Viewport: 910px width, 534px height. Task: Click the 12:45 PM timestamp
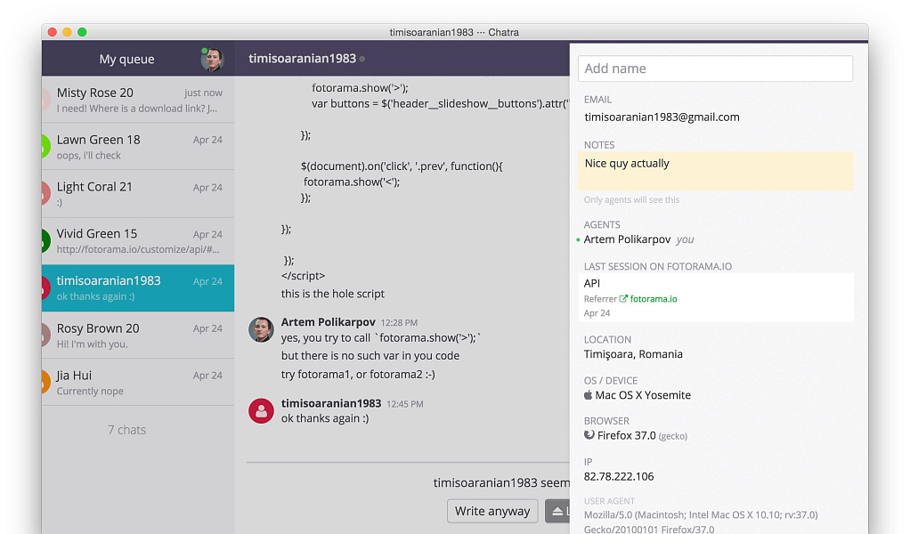[405, 404]
